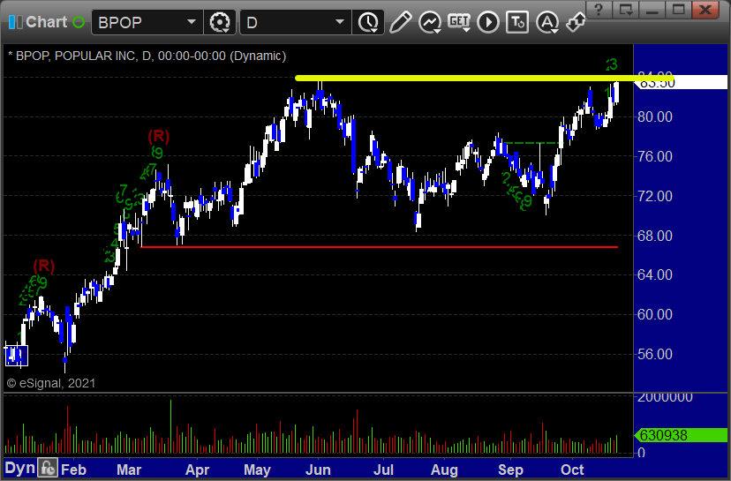This screenshot has height=481, width=731.
Task: Click the BPOP, POPULAR INC chart title text
Action: 147,56
